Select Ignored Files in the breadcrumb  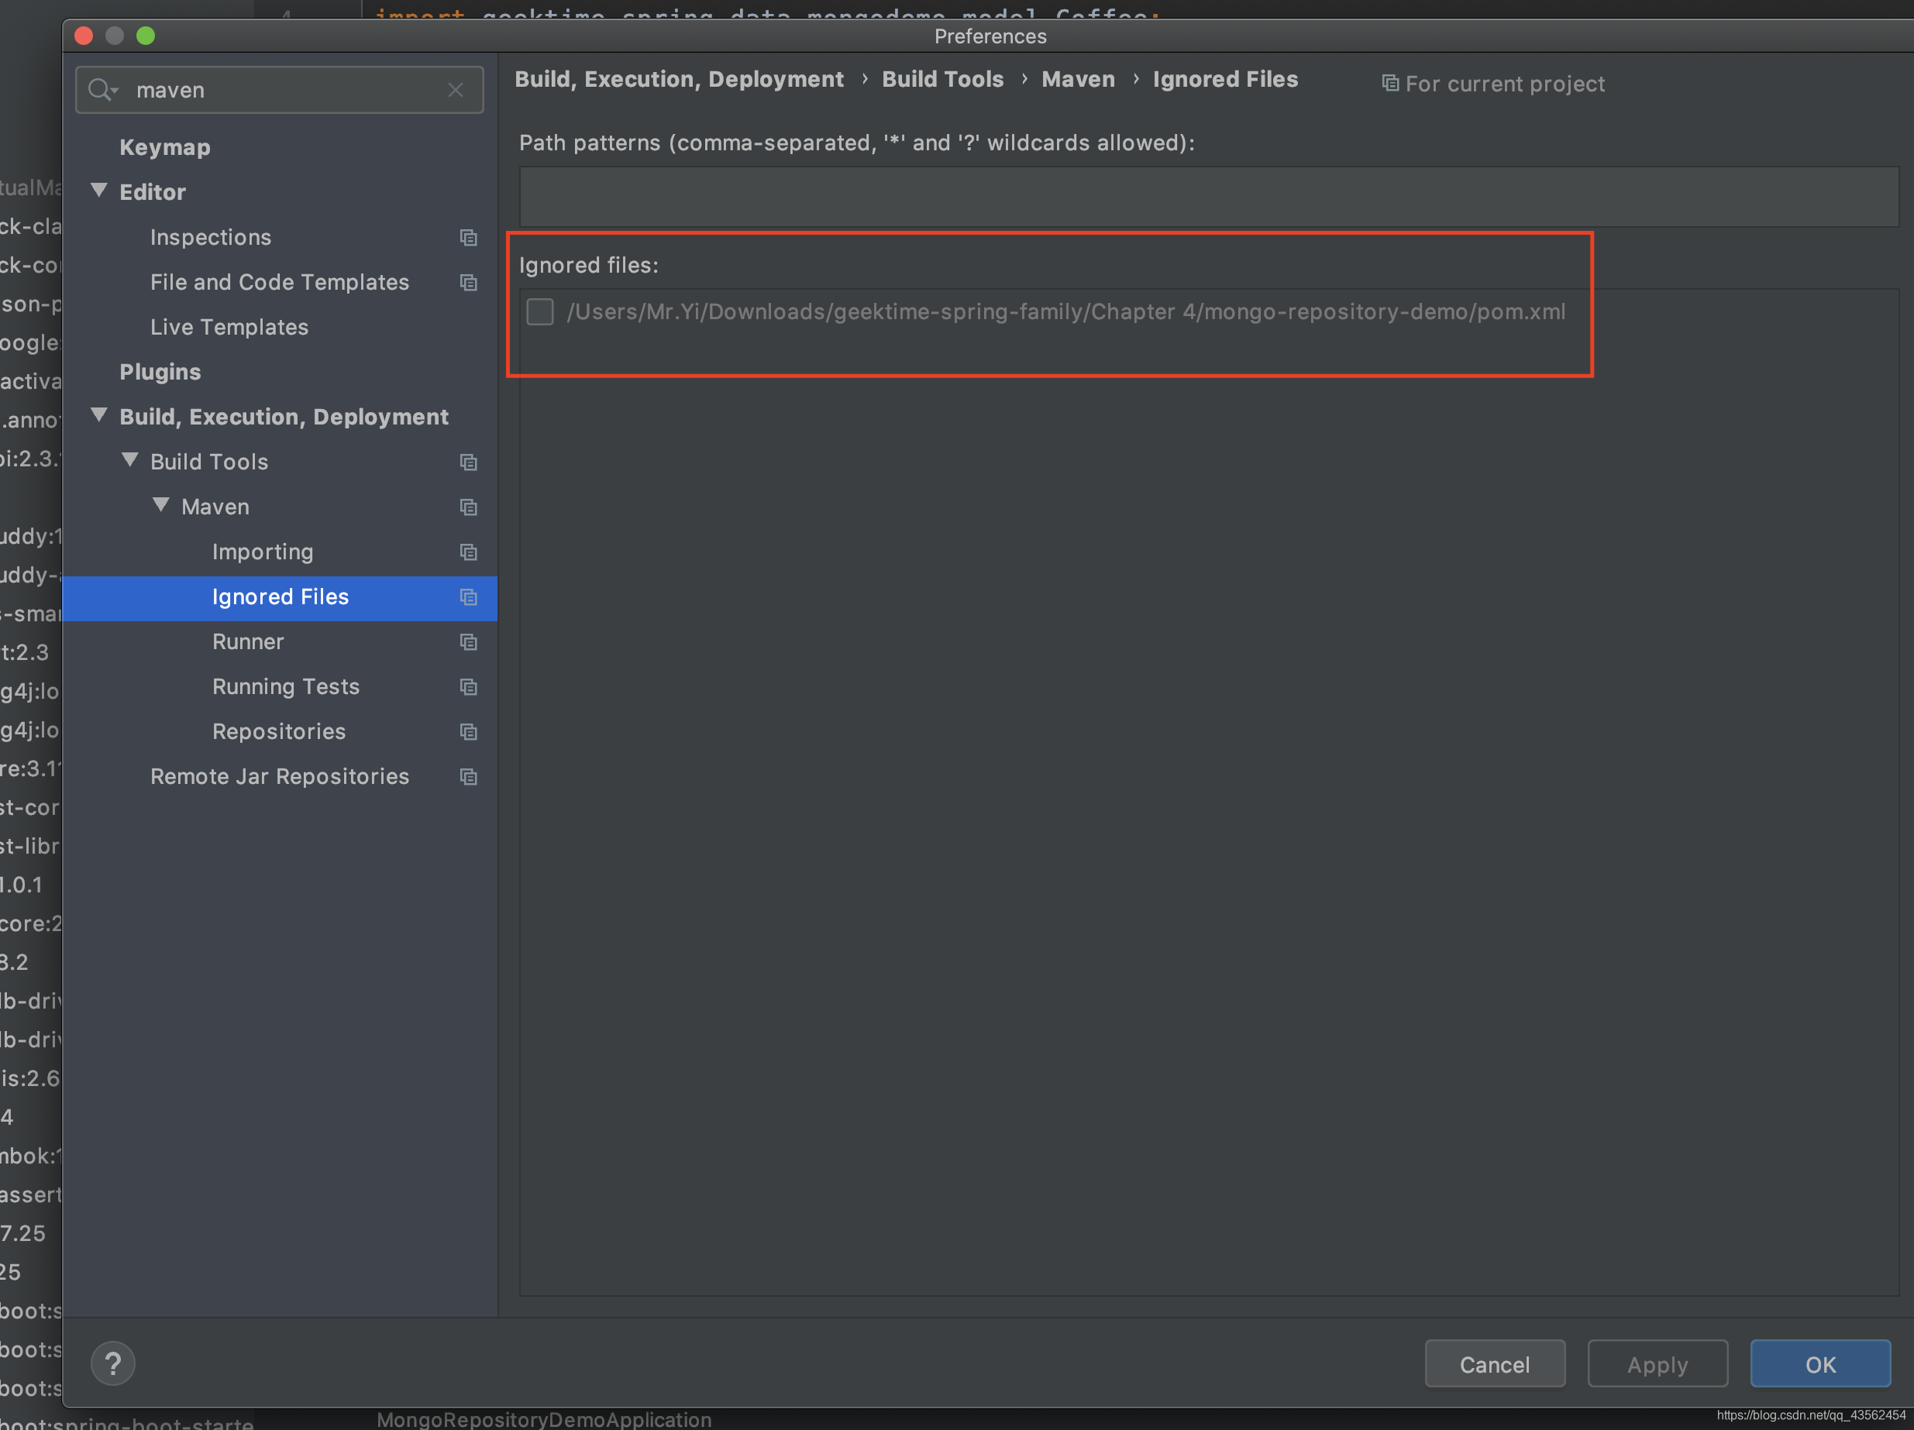[1225, 79]
